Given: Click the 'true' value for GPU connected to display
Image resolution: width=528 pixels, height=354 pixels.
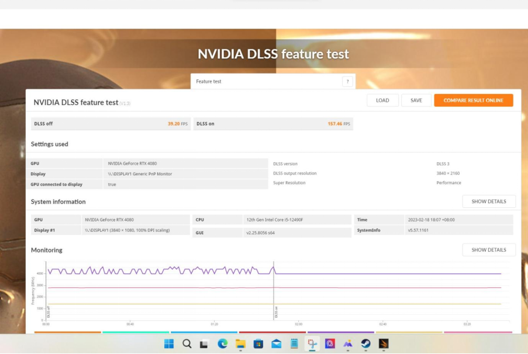Looking at the screenshot, I should 112,185.
